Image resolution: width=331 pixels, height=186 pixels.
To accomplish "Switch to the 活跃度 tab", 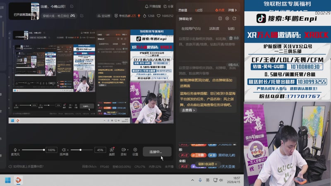I will 214,29.
